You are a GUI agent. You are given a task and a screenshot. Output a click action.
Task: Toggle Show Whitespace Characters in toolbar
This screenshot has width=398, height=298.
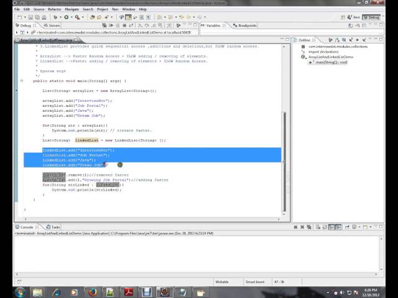tap(148, 17)
